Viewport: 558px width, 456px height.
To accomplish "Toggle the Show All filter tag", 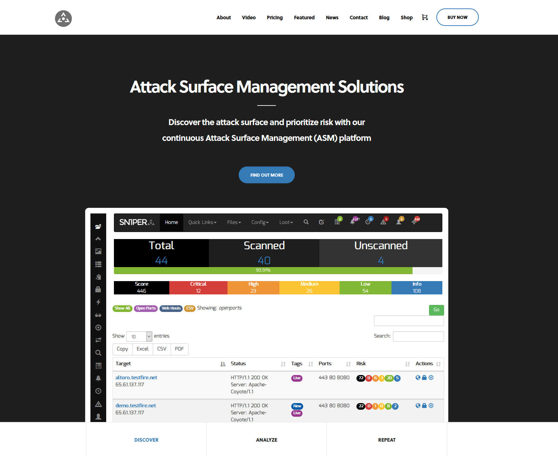I will point(122,308).
